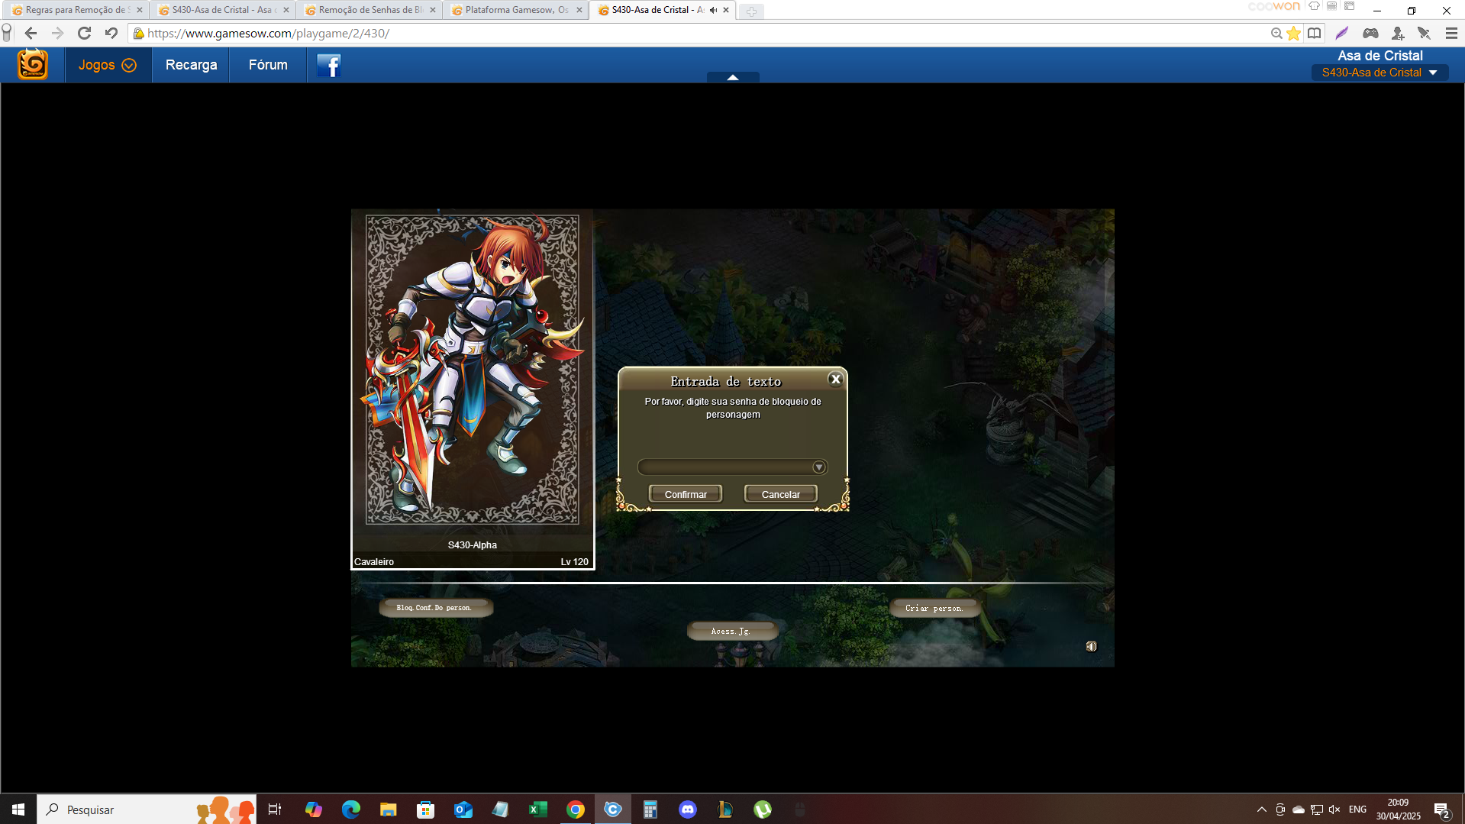Open the Windows Start menu
Viewport: 1465px width, 824px height.
18,809
